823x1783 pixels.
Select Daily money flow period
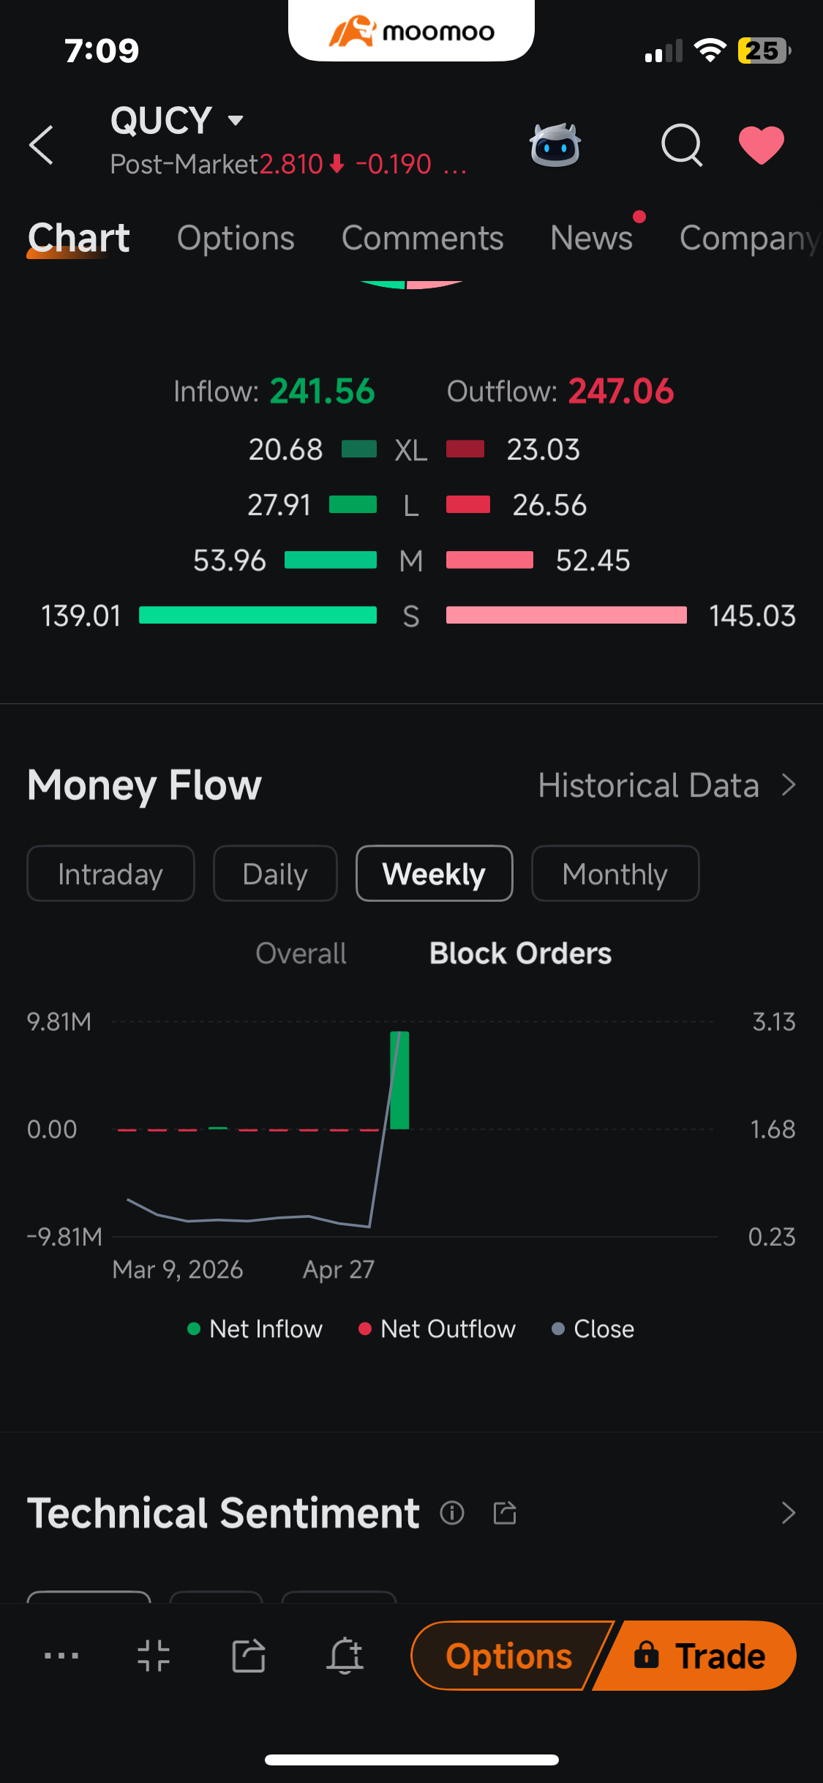tap(275, 874)
